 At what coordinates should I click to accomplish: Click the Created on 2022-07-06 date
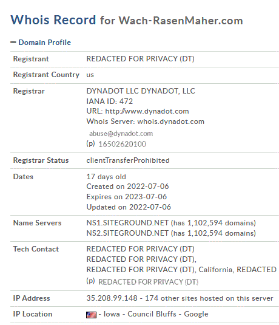[x=127, y=186]
